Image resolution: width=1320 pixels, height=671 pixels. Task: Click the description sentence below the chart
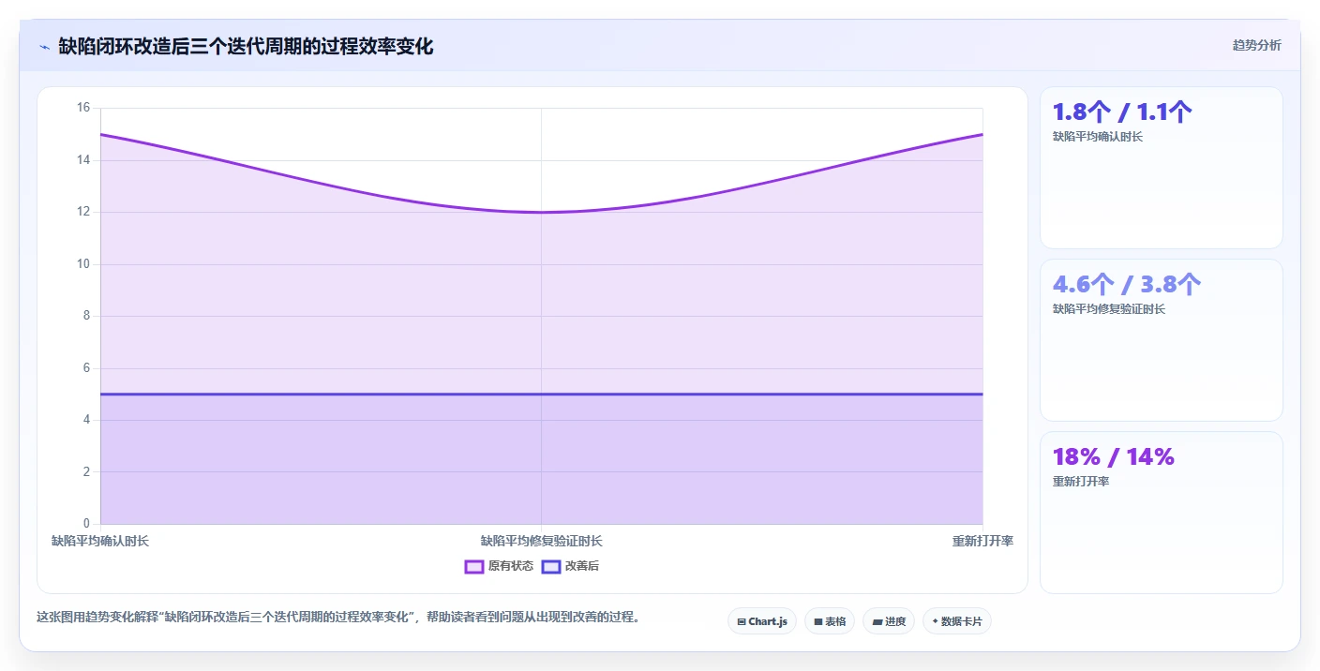click(x=338, y=618)
